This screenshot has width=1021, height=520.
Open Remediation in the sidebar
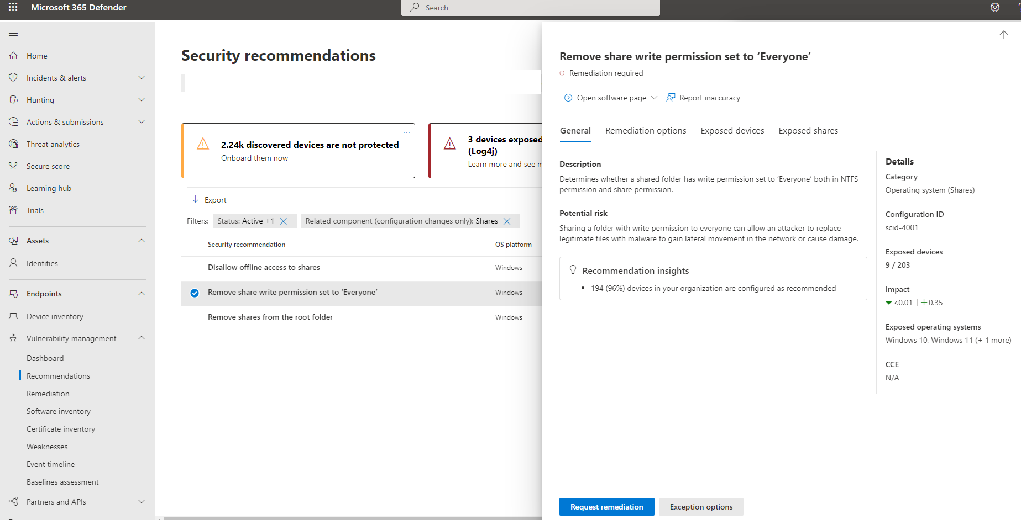point(48,394)
